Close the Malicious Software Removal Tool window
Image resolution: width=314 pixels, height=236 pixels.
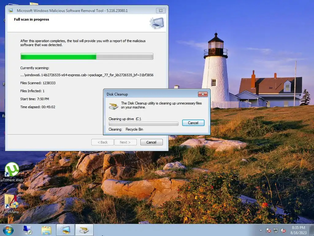click(161, 11)
